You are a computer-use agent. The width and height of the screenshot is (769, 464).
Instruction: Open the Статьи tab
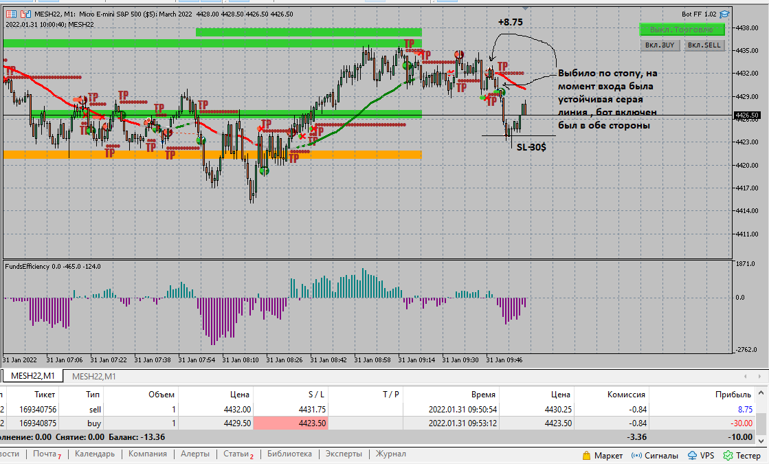[x=236, y=454]
